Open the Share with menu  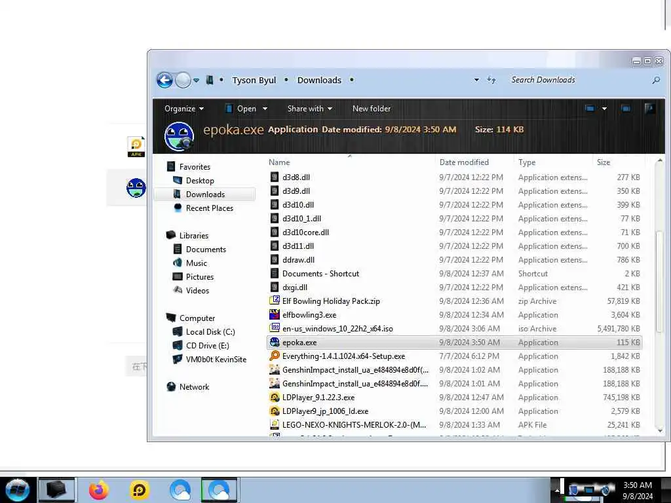(x=310, y=109)
